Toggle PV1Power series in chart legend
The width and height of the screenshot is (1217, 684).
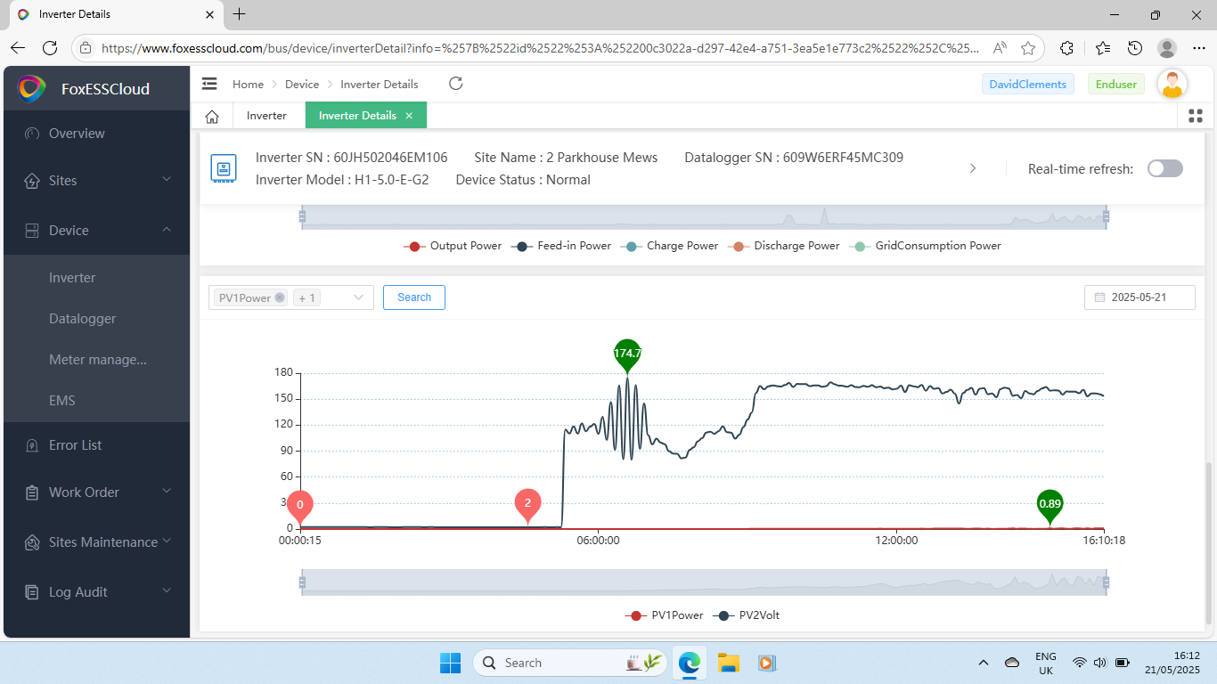pyautogui.click(x=666, y=615)
